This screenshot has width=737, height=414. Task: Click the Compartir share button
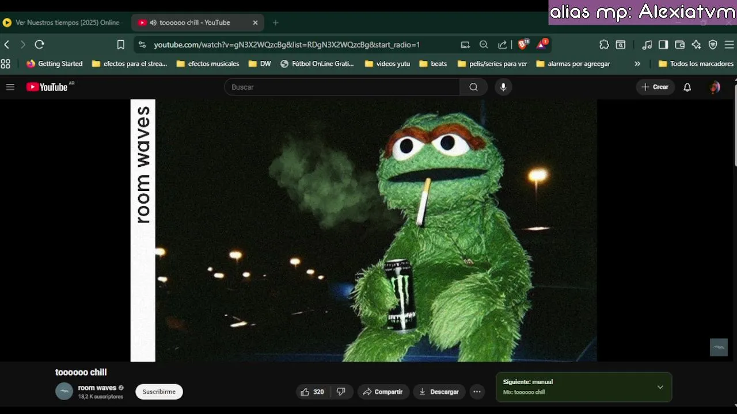coord(383,392)
